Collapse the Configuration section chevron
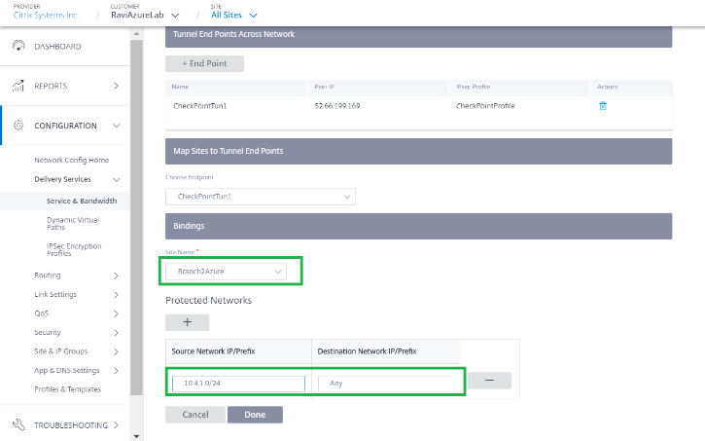The width and height of the screenshot is (705, 441). coord(117,126)
